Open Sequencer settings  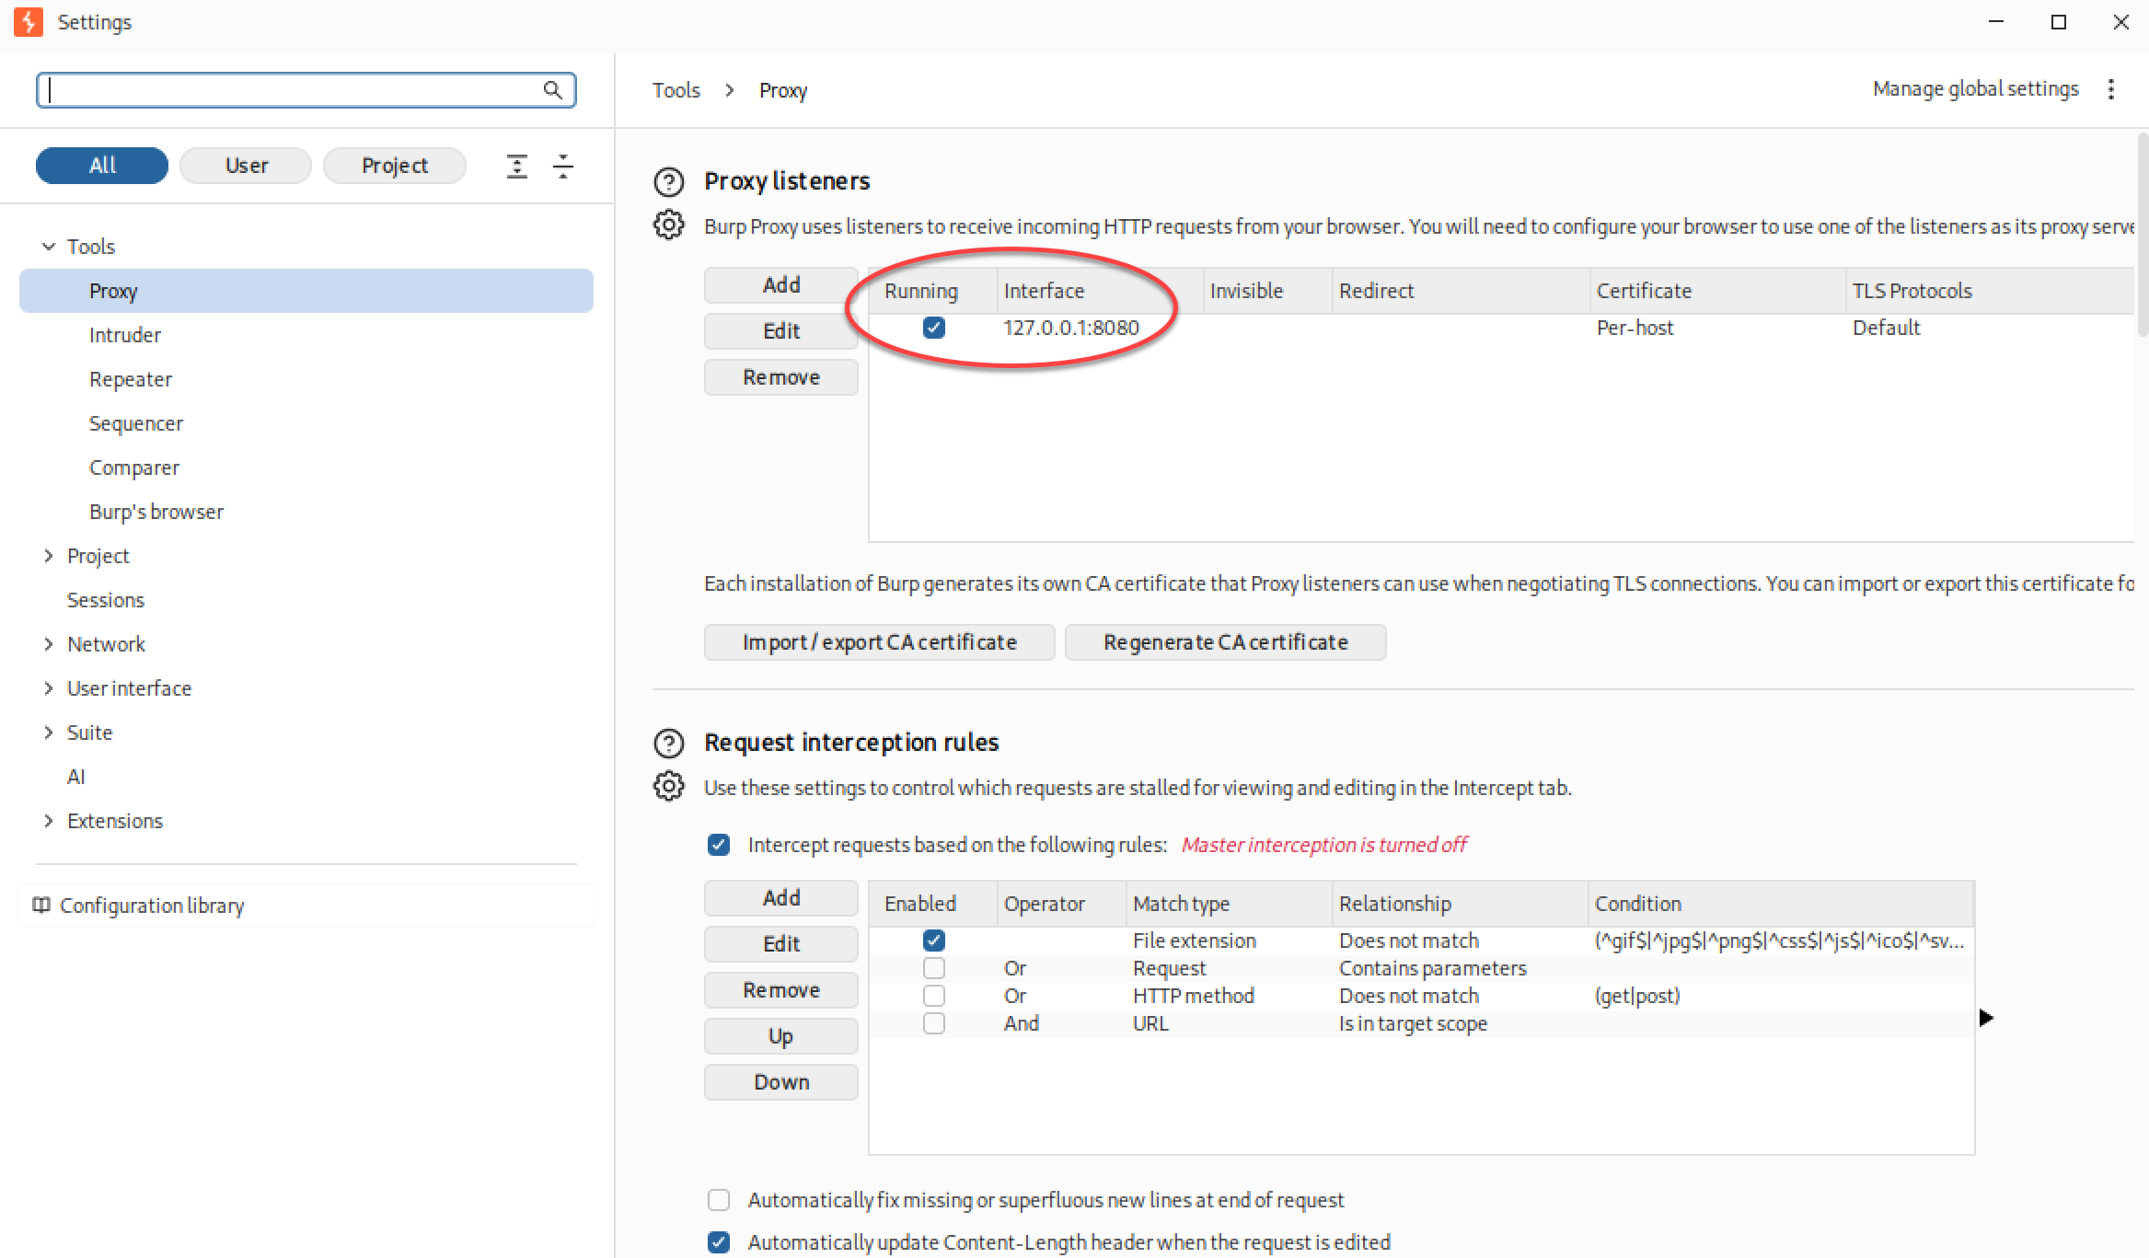pos(136,423)
